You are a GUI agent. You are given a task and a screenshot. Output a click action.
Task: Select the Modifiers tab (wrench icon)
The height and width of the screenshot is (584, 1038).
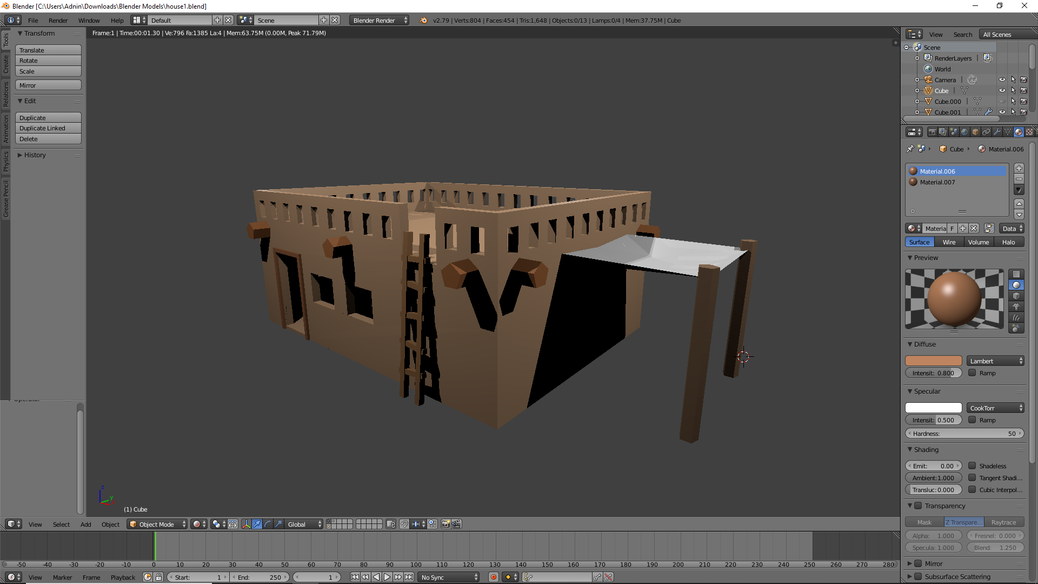(997, 132)
